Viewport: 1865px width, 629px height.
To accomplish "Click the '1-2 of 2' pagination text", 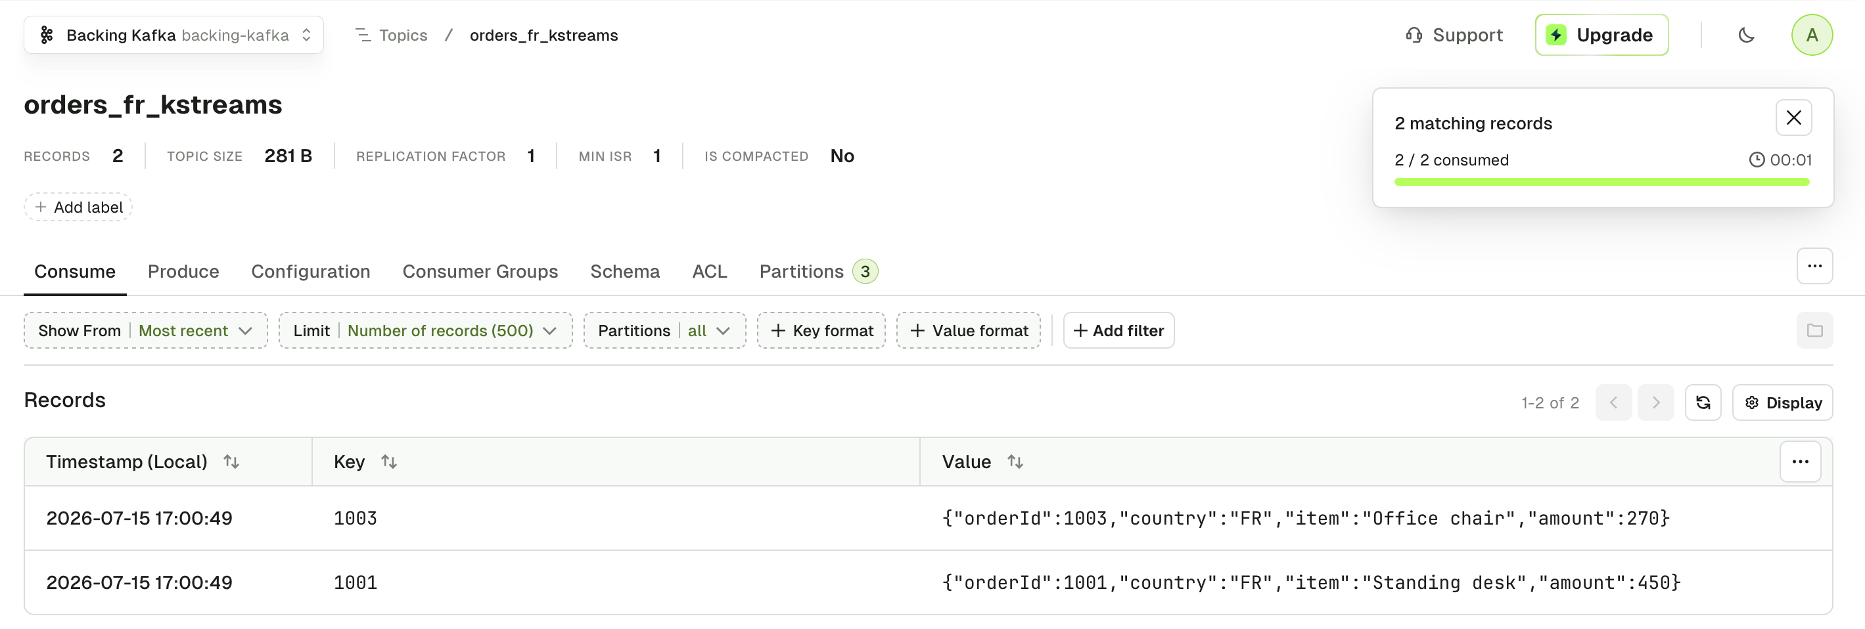I will [x=1550, y=402].
